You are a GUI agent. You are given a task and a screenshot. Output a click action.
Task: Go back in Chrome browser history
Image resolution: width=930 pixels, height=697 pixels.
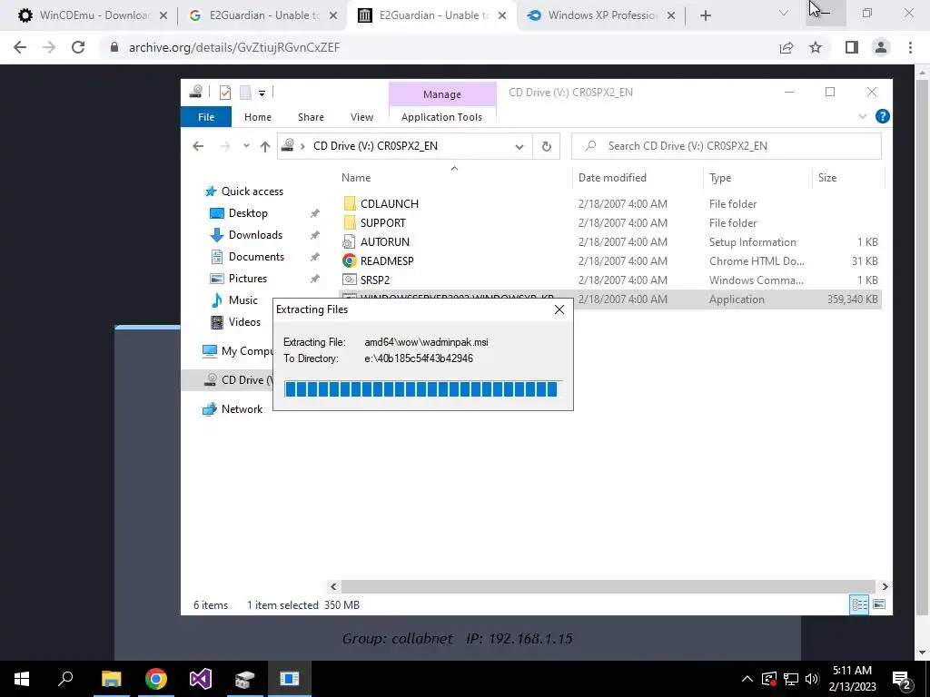(x=20, y=47)
